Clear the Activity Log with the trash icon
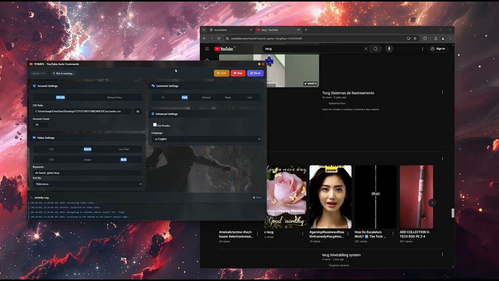499x281 pixels. [253, 197]
